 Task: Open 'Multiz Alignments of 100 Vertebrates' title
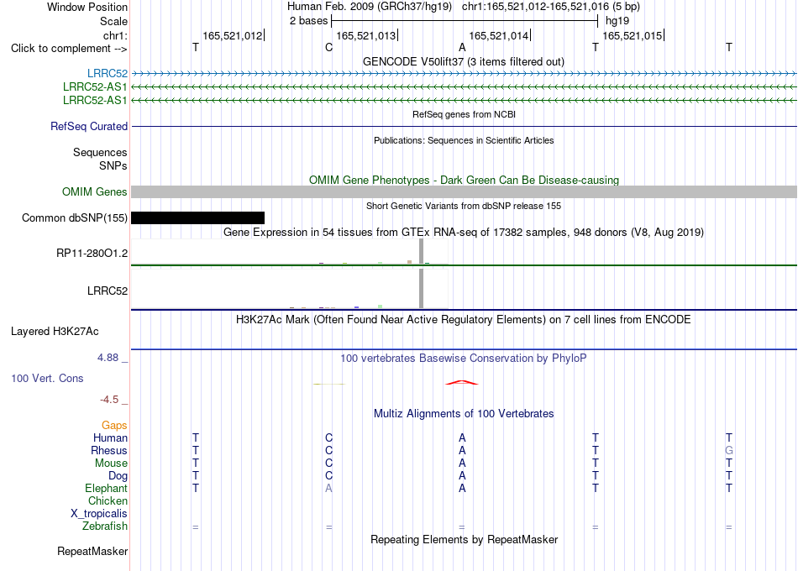point(464,414)
